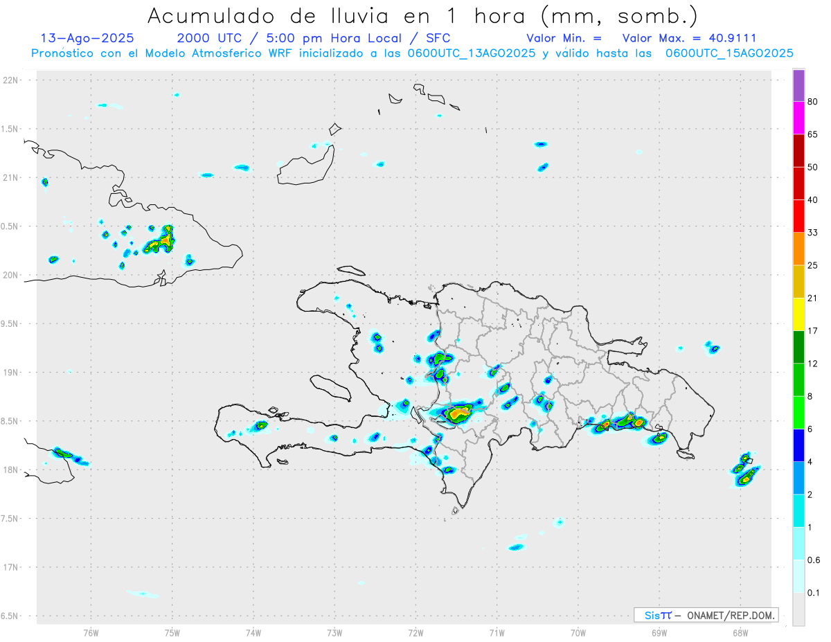This screenshot has height=642, width=831.
Task: Click the '69W' longitude label
Action: 659,632
